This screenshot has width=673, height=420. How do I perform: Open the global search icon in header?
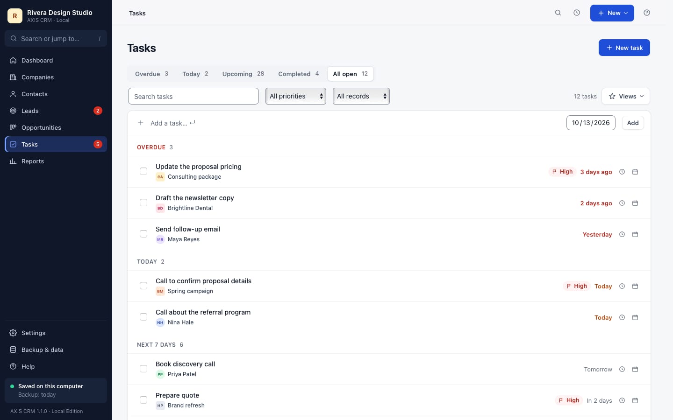click(x=558, y=13)
